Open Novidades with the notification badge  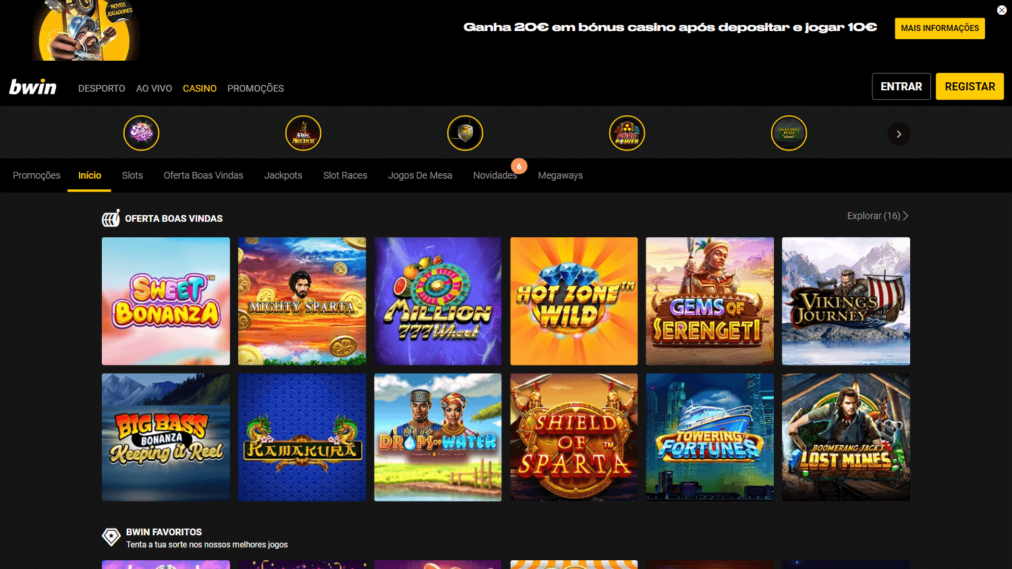[495, 175]
